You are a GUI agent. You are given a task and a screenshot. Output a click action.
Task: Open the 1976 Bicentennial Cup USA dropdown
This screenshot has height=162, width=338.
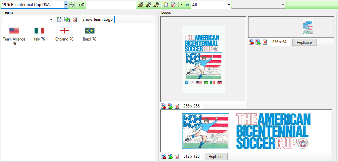[x=66, y=5]
